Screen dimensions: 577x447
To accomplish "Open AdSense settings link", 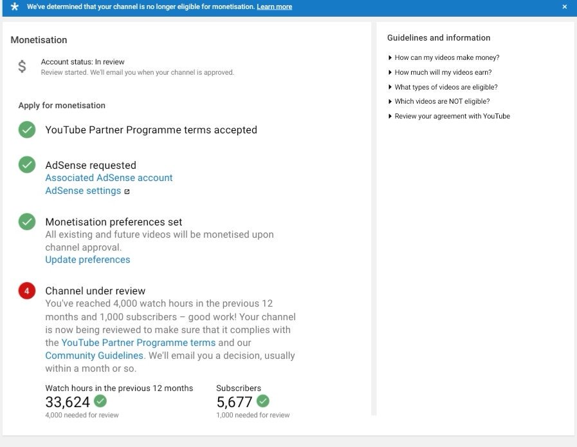I will [x=83, y=191].
